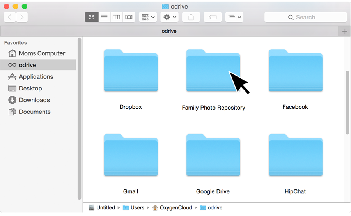Add a new tab with plus button
351x216 pixels.
tap(345, 31)
